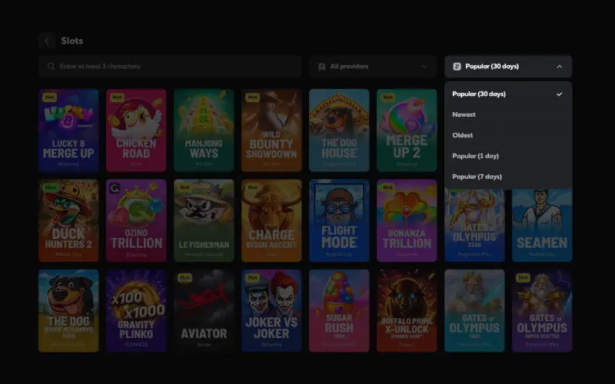Open Merge Up 2 game card

tap(407, 130)
